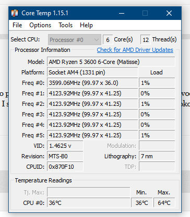Click the empty Modulation field
The height and width of the screenshot is (217, 190).
[157, 146]
